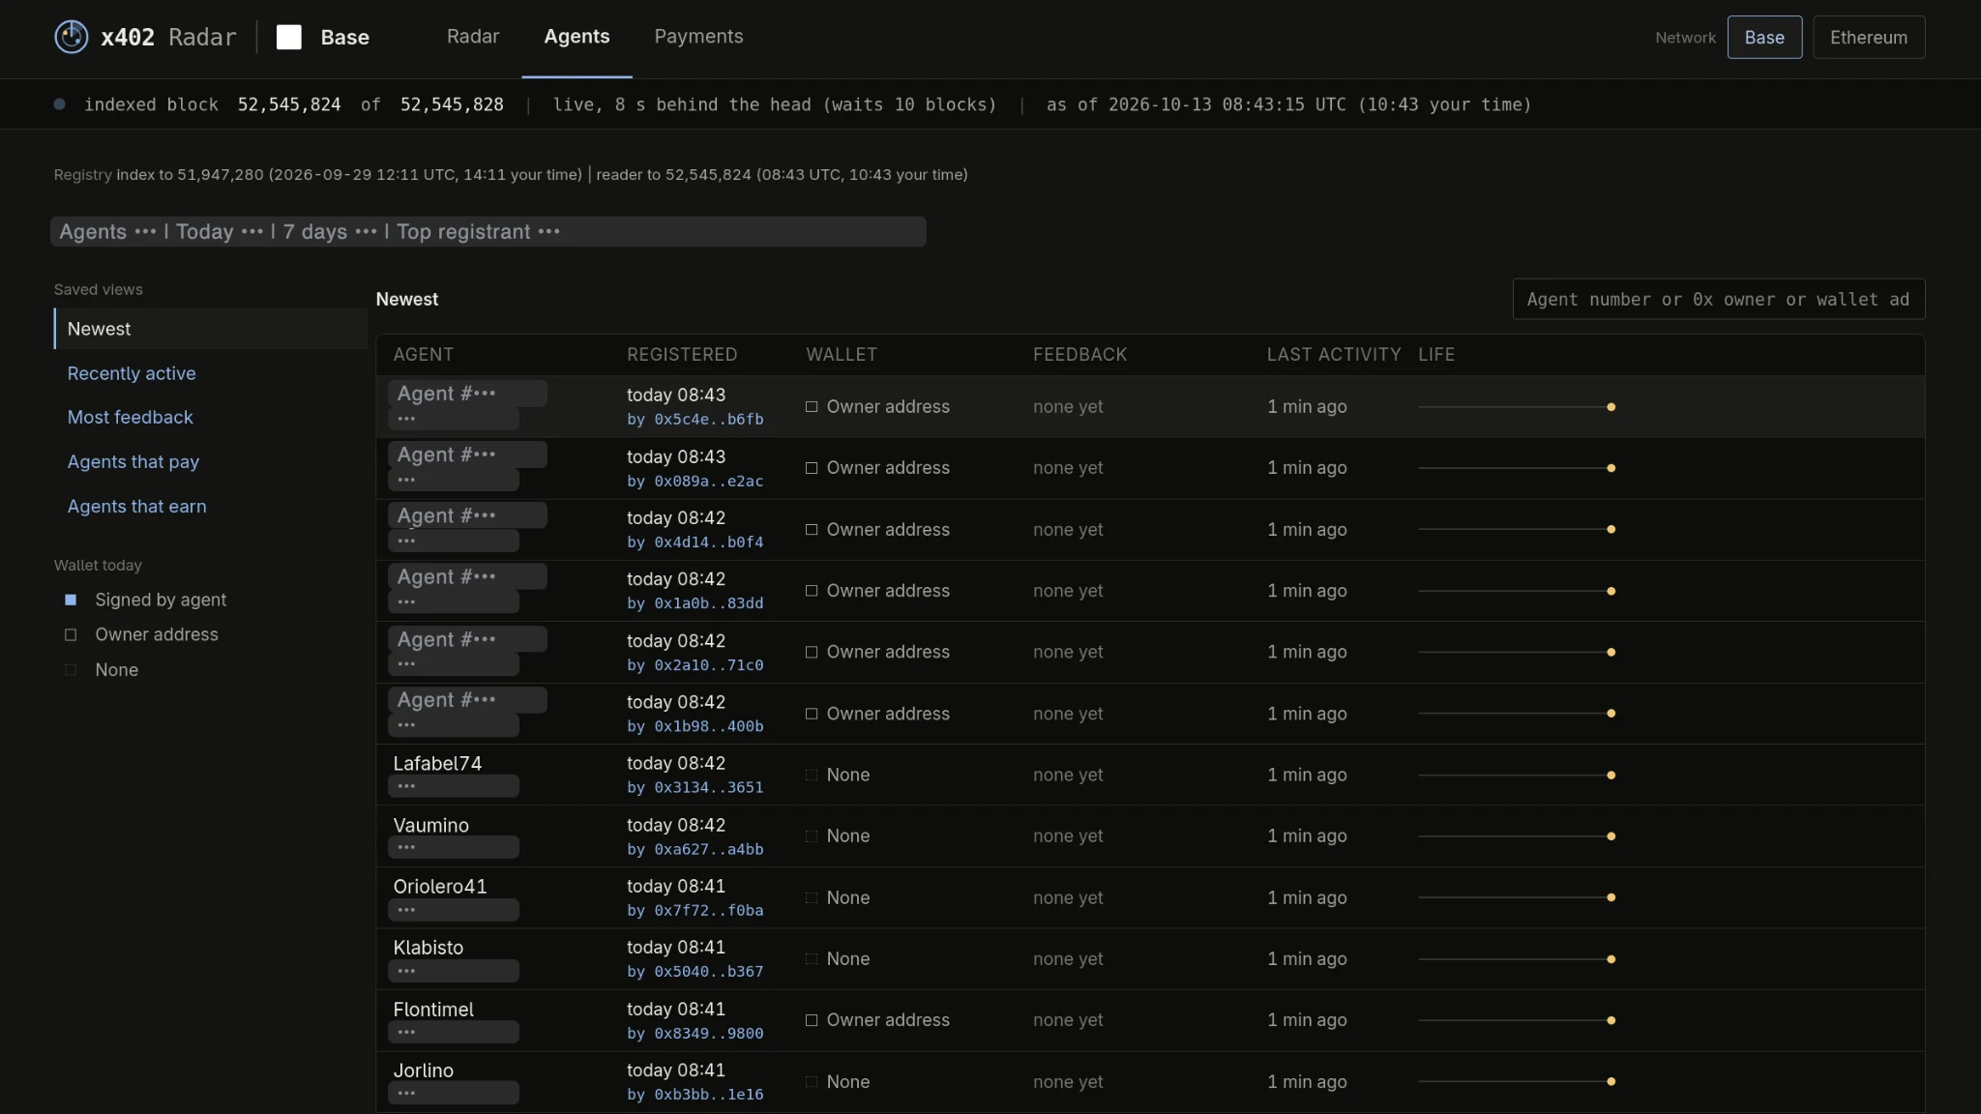1981x1114 pixels.
Task: Open the Agents that pay view
Action: click(133, 462)
